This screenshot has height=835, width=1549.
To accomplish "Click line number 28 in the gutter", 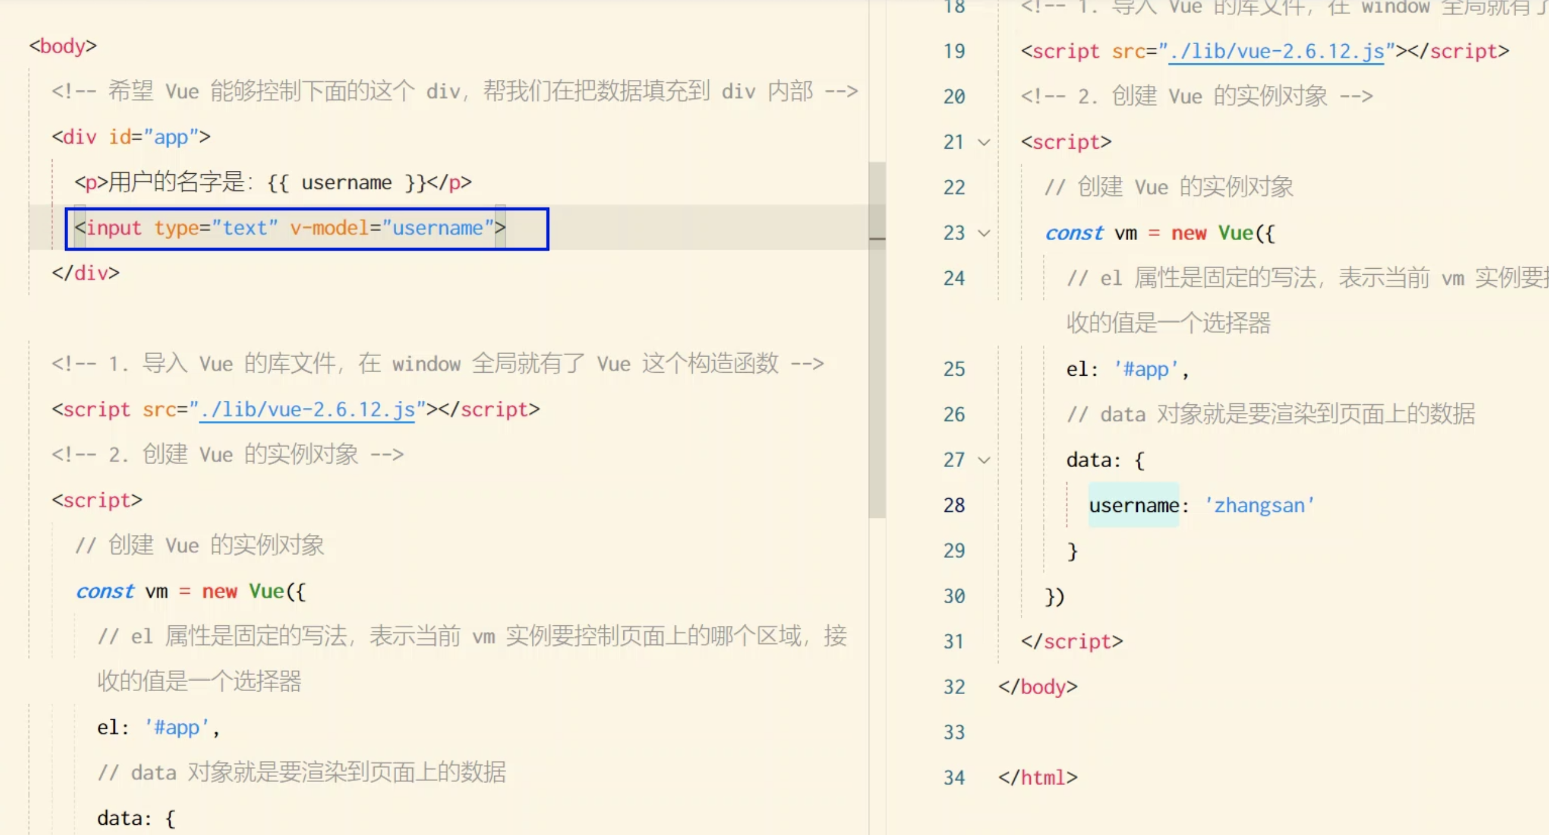I will click(x=954, y=505).
